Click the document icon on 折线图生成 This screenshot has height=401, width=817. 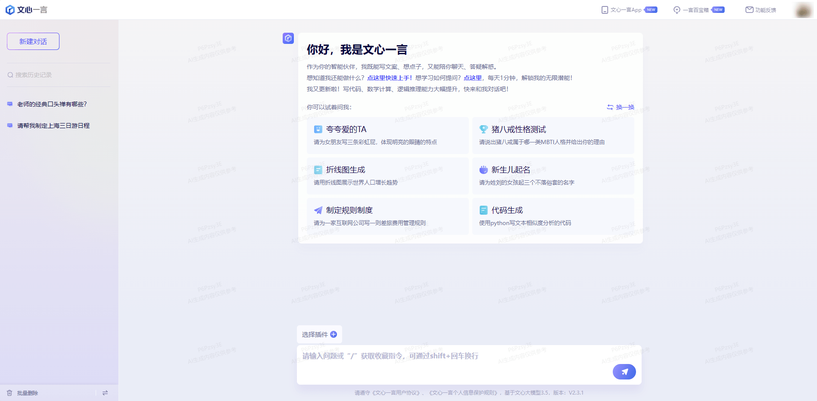point(318,170)
